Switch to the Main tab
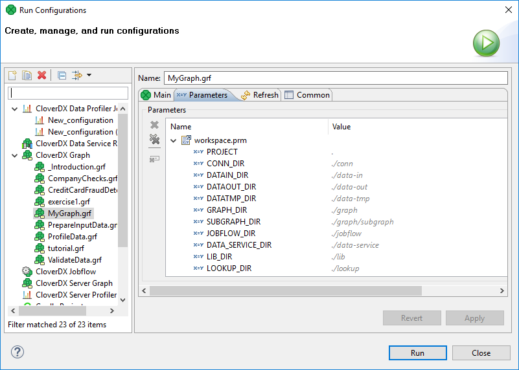 (156, 95)
